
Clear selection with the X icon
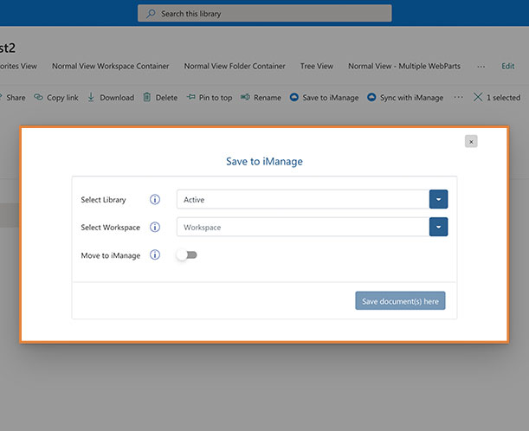(478, 97)
